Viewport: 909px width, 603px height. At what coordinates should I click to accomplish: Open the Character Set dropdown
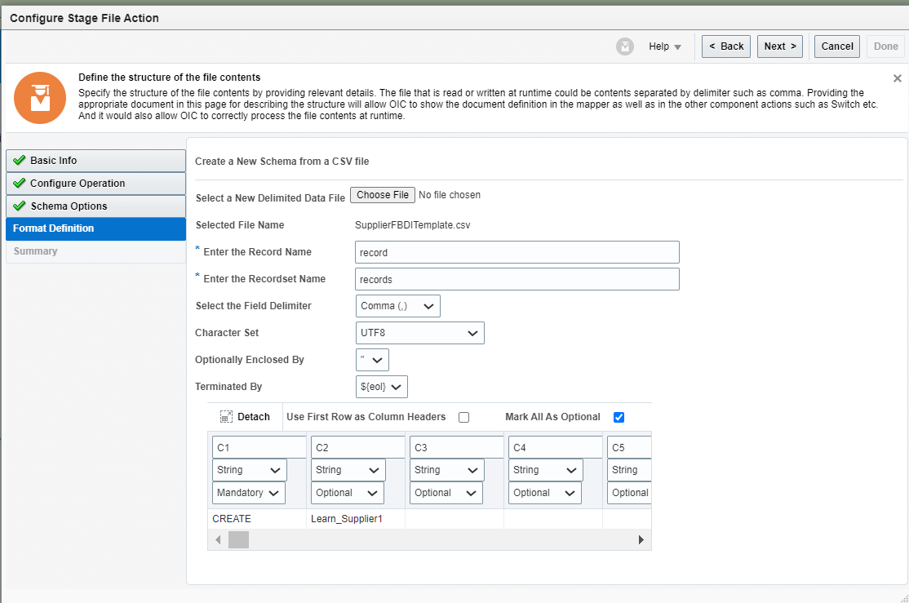[x=419, y=333]
